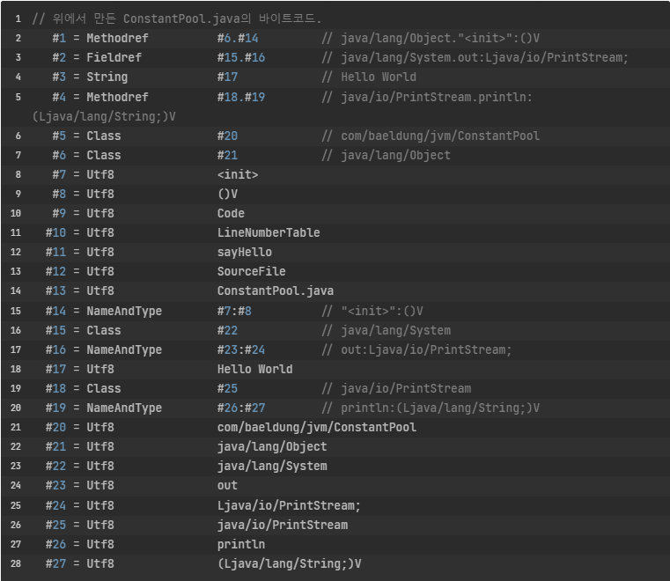Click the '#1' constant index on line 2
The width and height of the screenshot is (670, 581).
click(x=59, y=39)
